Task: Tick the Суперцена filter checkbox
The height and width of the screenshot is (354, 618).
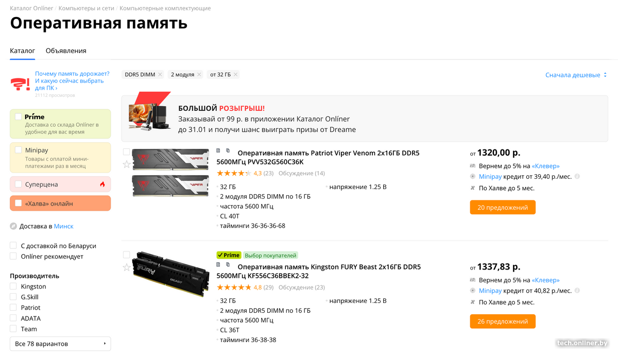Action: click(x=19, y=184)
